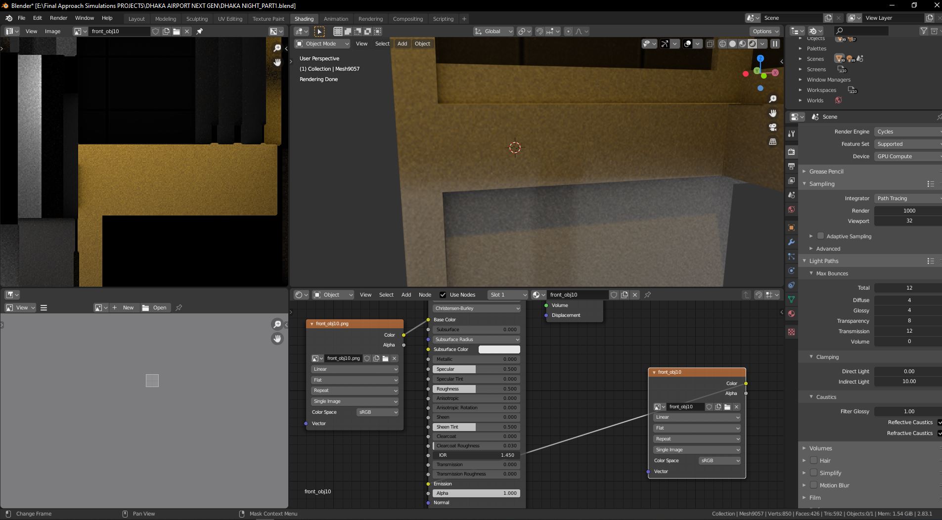The height and width of the screenshot is (520, 942).
Task: Toggle the Use Nodes checkbox
Action: point(443,295)
